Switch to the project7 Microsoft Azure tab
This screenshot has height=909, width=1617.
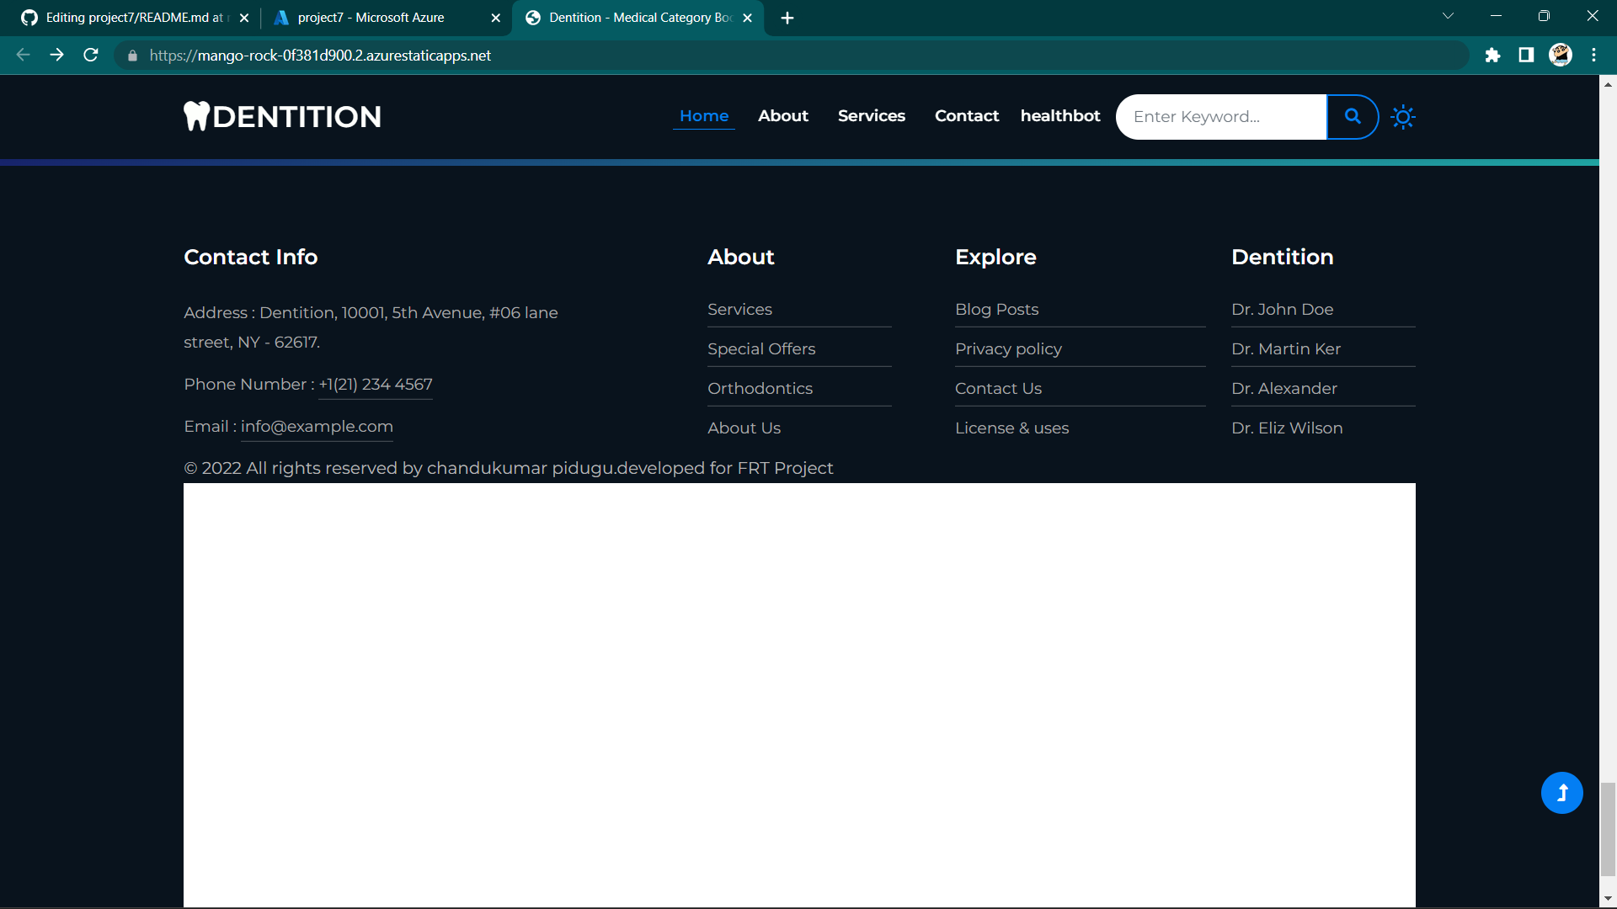coord(371,17)
